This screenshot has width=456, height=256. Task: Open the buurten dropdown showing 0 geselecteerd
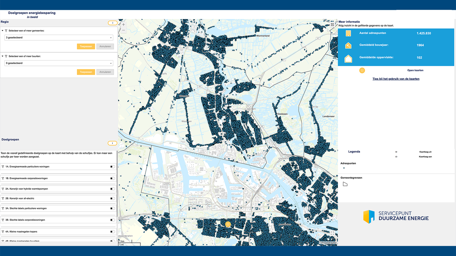pos(59,63)
